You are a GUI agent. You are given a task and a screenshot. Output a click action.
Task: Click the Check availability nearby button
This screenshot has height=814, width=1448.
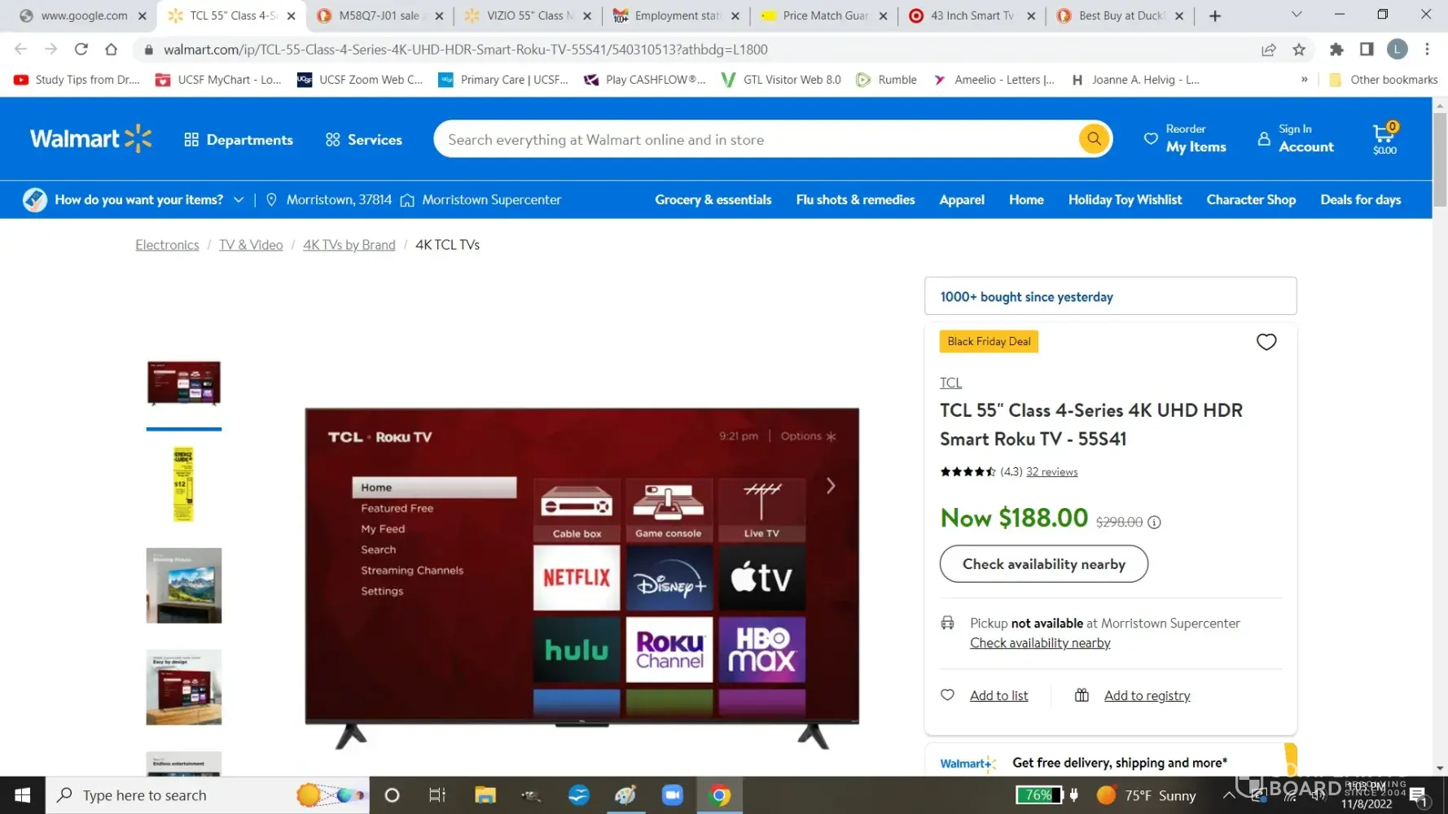1043,564
